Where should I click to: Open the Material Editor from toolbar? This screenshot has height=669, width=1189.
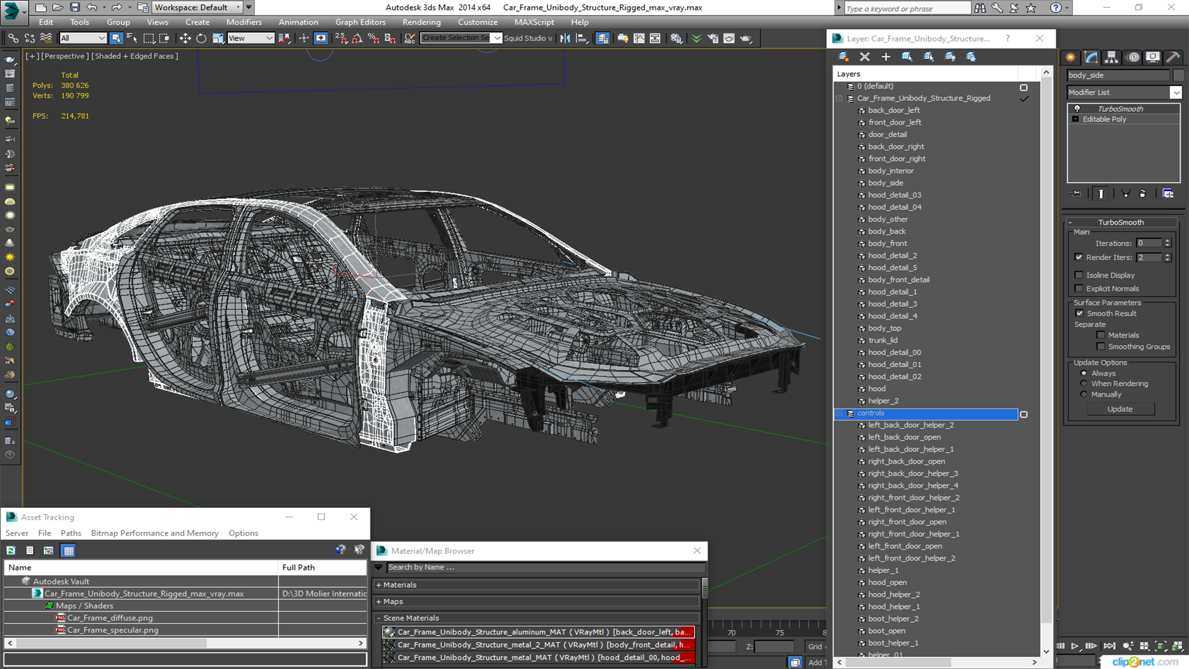(676, 38)
